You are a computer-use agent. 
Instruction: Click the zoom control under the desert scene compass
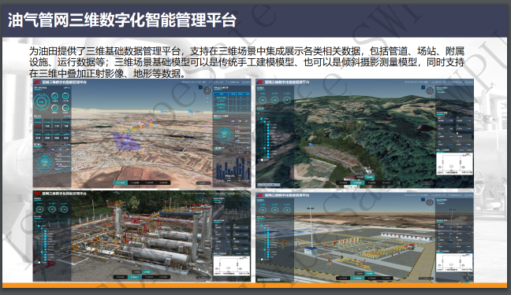tap(207, 100)
